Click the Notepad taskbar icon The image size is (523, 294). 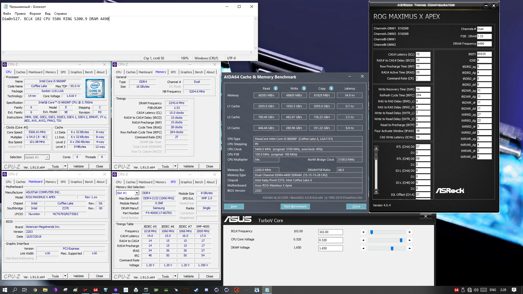coord(267,290)
